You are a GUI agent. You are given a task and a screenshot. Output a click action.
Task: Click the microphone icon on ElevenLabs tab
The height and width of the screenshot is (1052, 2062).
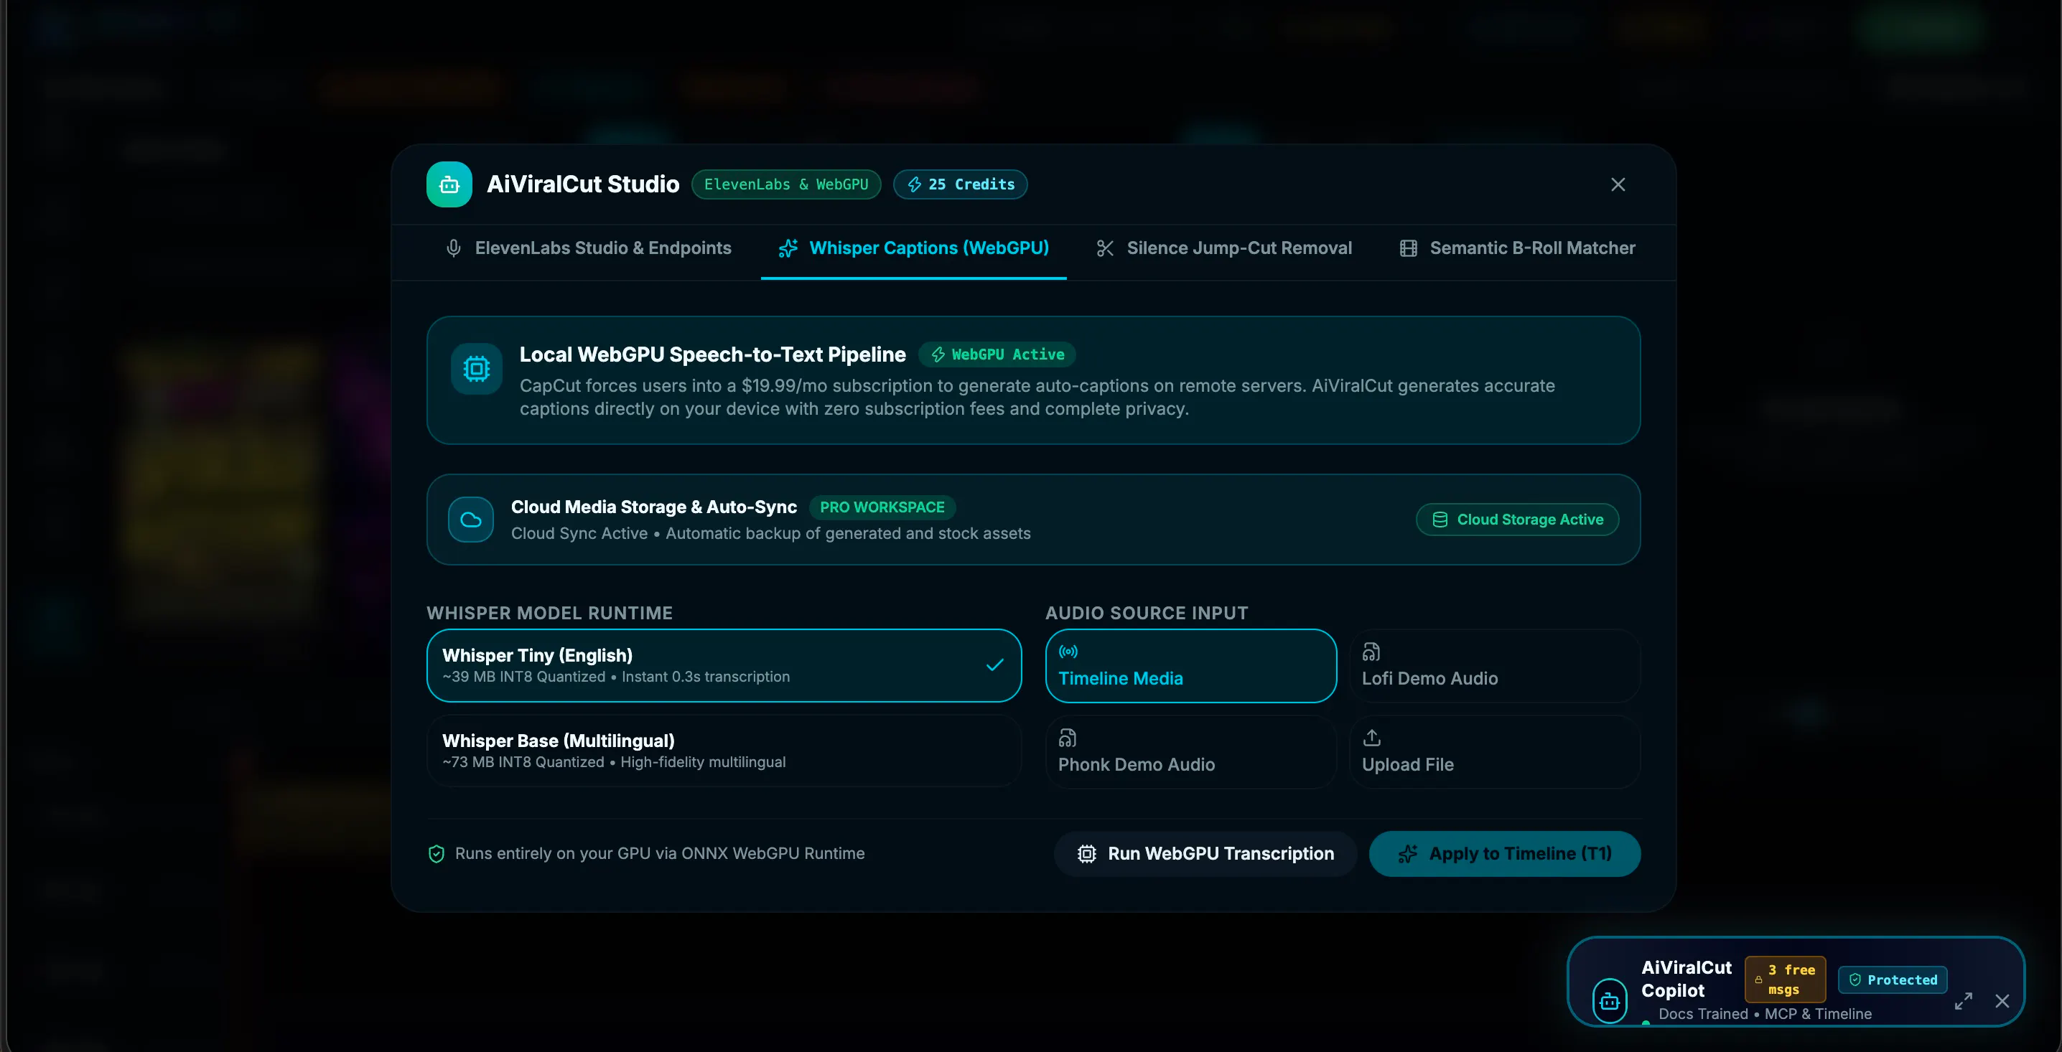click(x=453, y=249)
